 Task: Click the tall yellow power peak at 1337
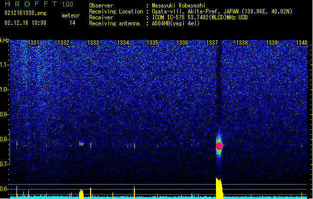tap(219, 188)
